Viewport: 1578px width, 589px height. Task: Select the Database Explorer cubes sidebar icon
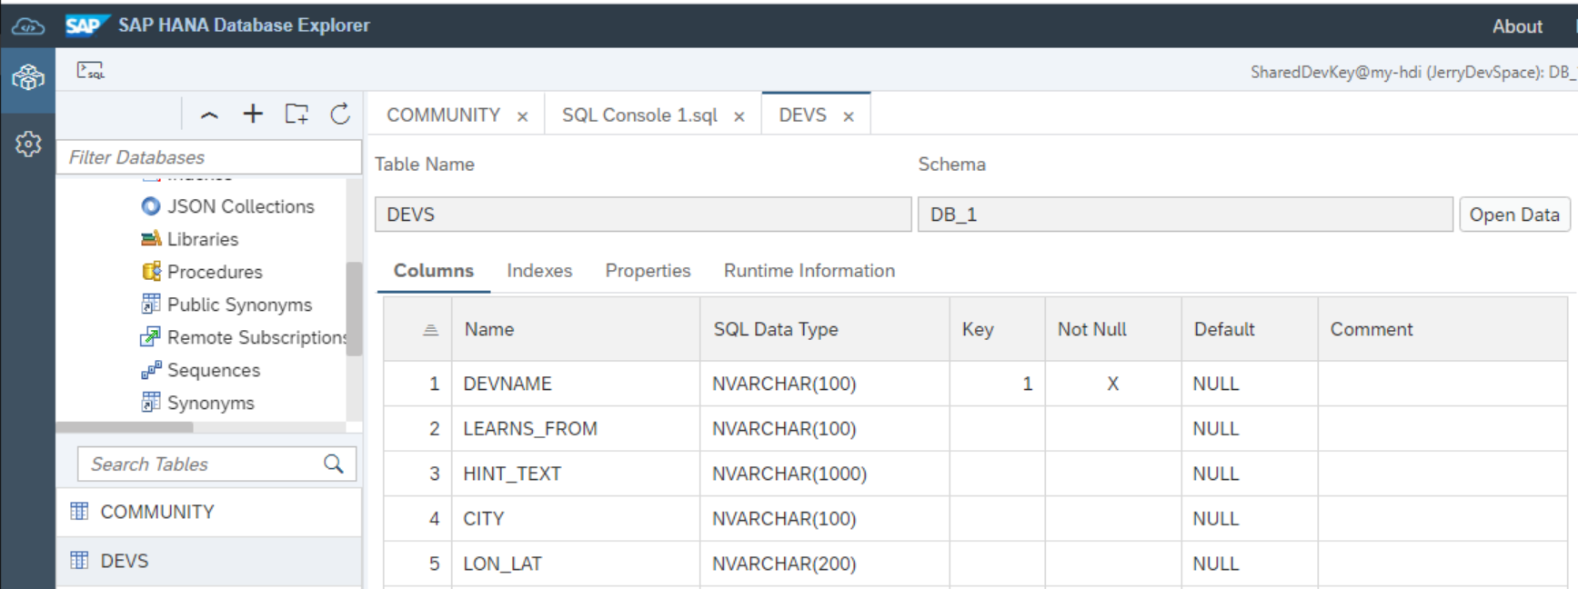27,77
